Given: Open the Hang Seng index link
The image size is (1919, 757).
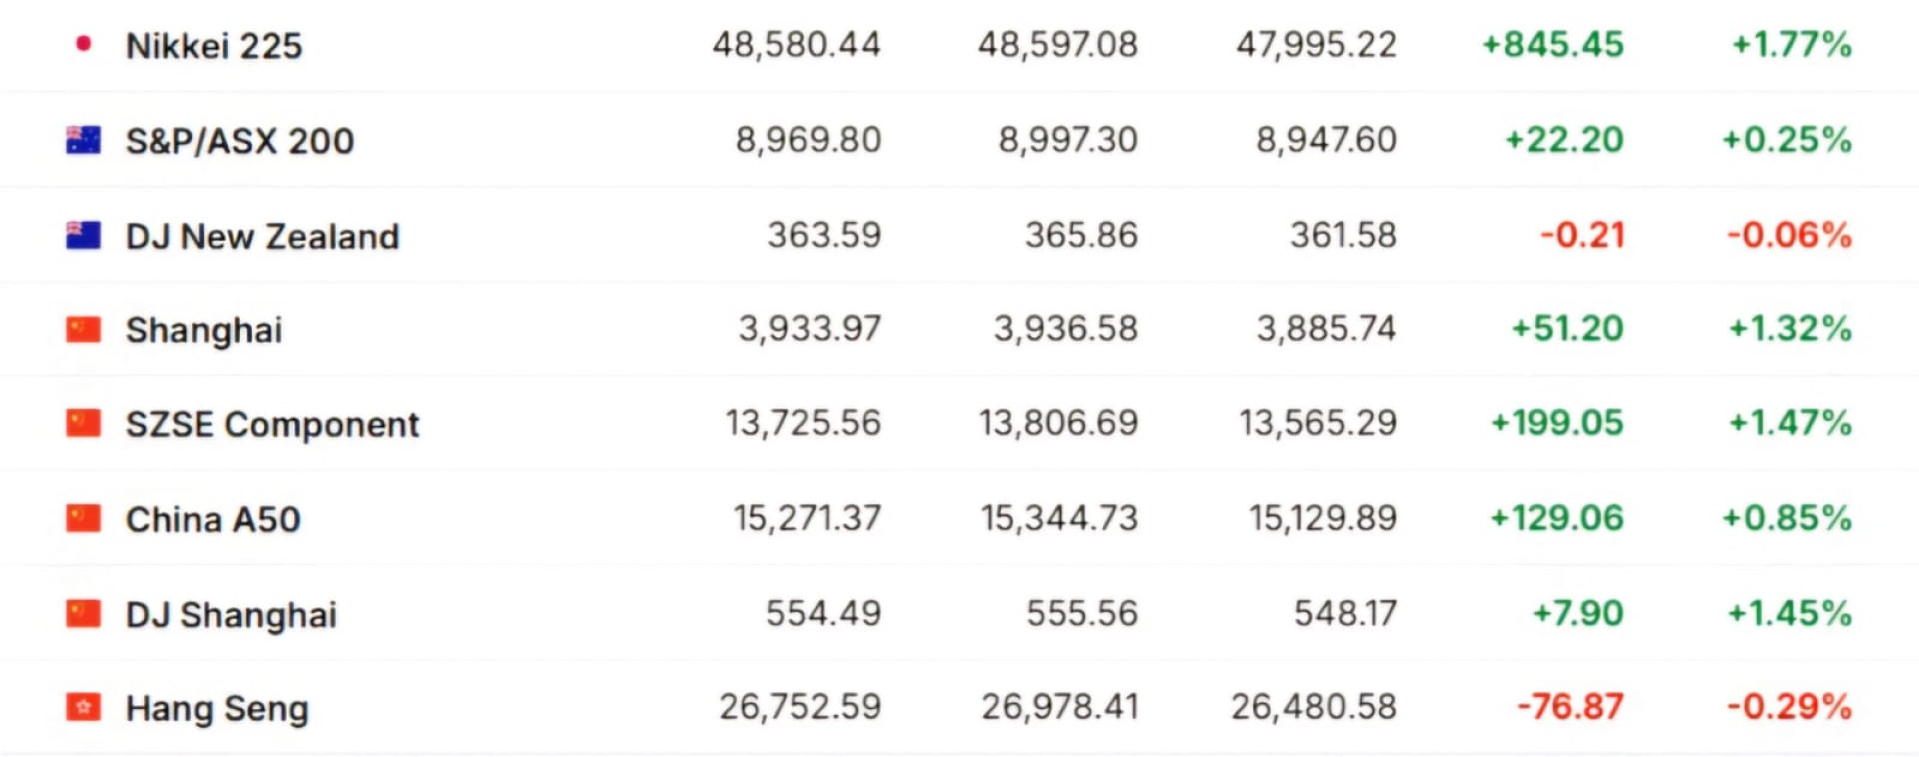Looking at the screenshot, I should 217,709.
